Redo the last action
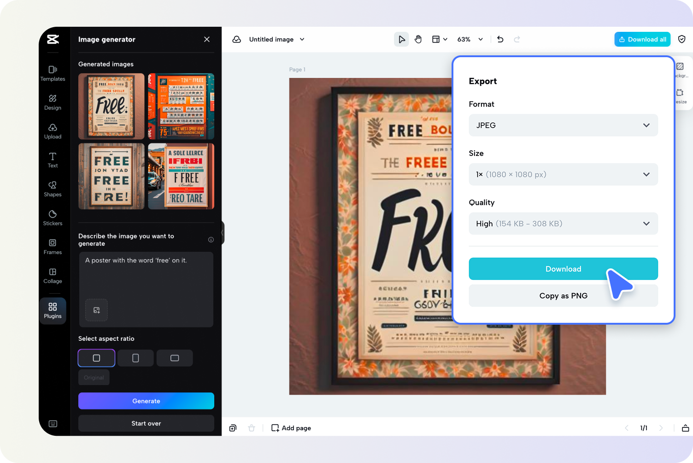Image resolution: width=693 pixels, height=463 pixels. (517, 39)
